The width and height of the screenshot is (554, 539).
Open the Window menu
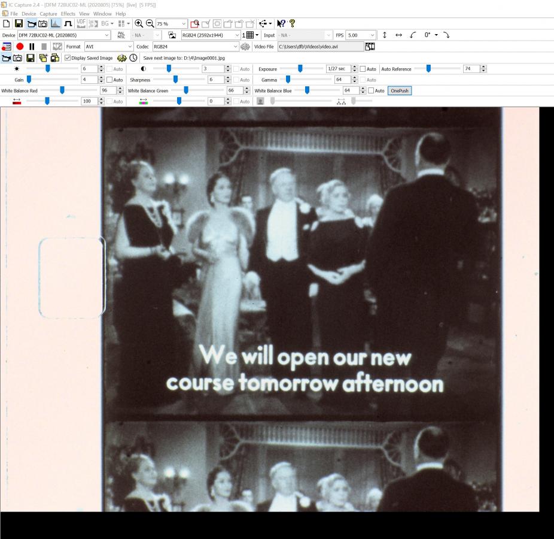pos(102,14)
